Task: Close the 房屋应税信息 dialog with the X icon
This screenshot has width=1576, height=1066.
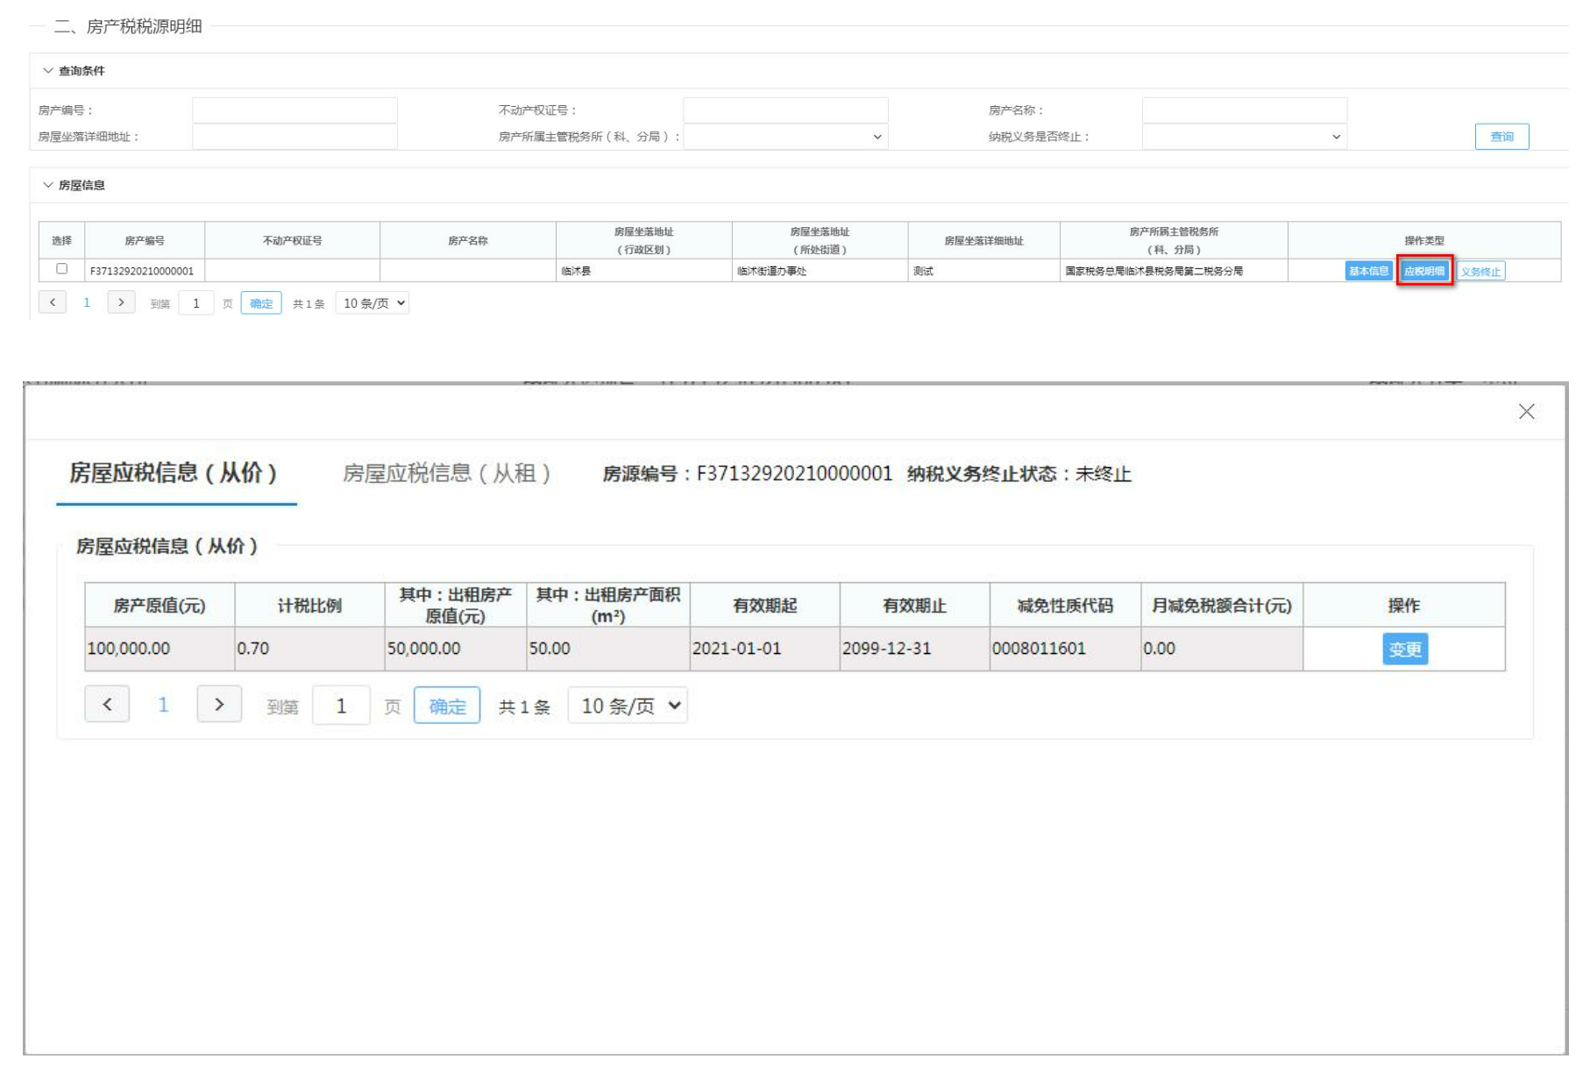Action: pyautogui.click(x=1526, y=412)
